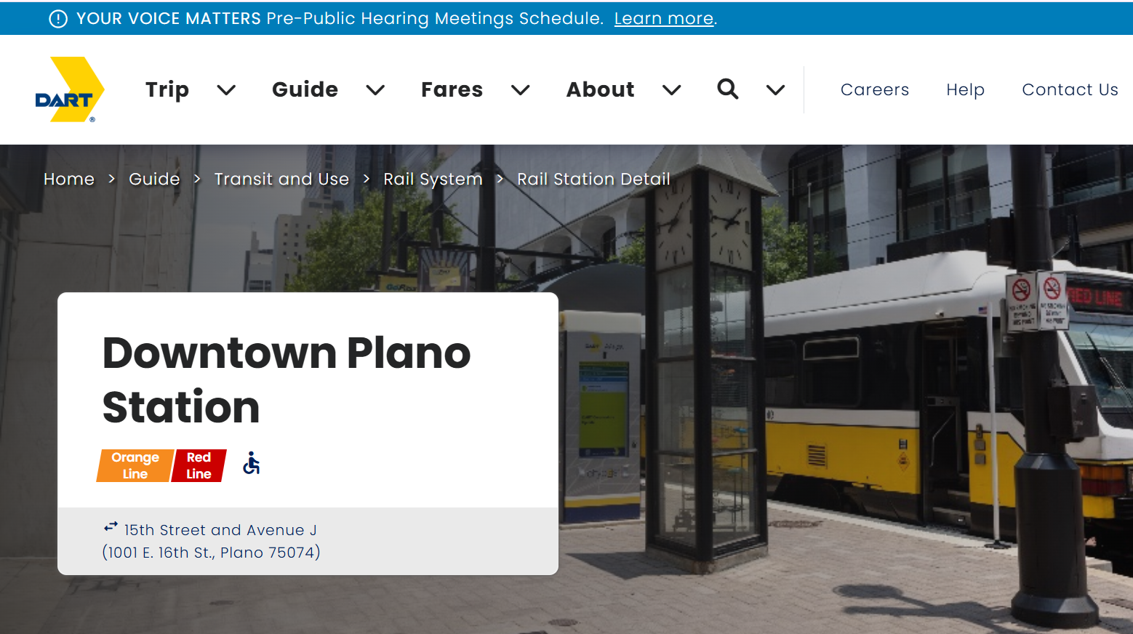Expand the chevron next to search
This screenshot has height=634, width=1133.
pos(776,90)
